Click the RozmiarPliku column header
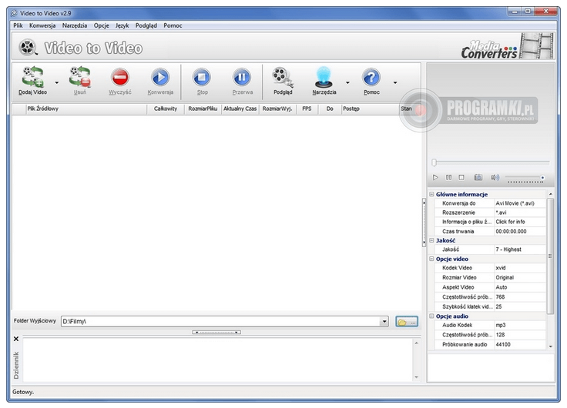 [x=203, y=109]
